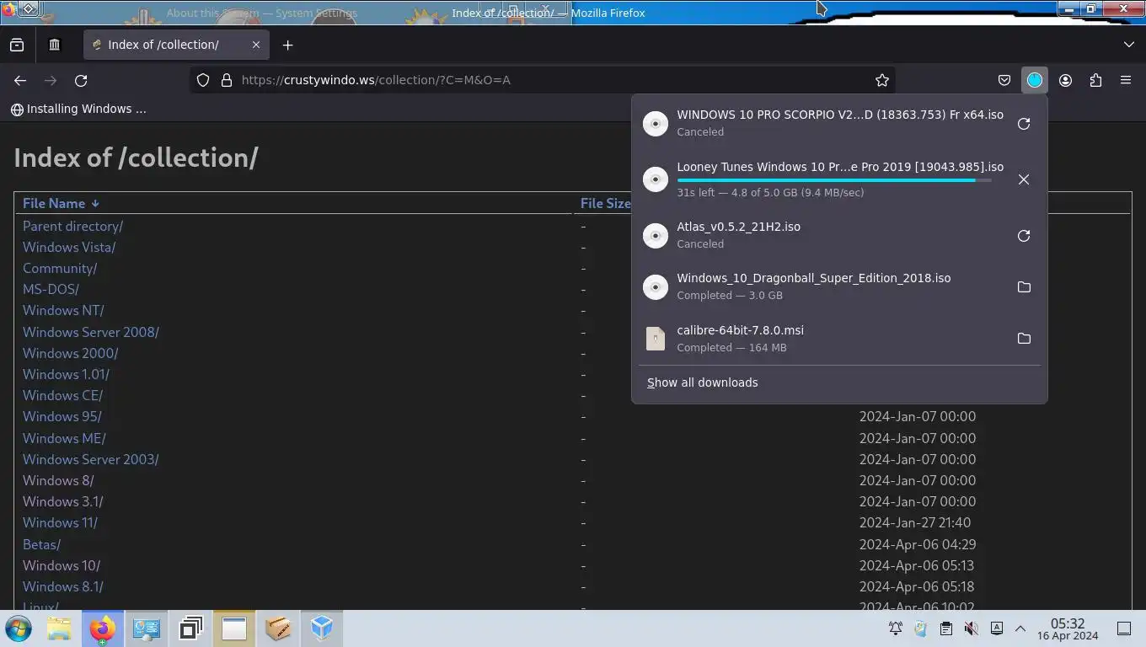
Task: Open the file manager from taskbar
Action: point(59,628)
